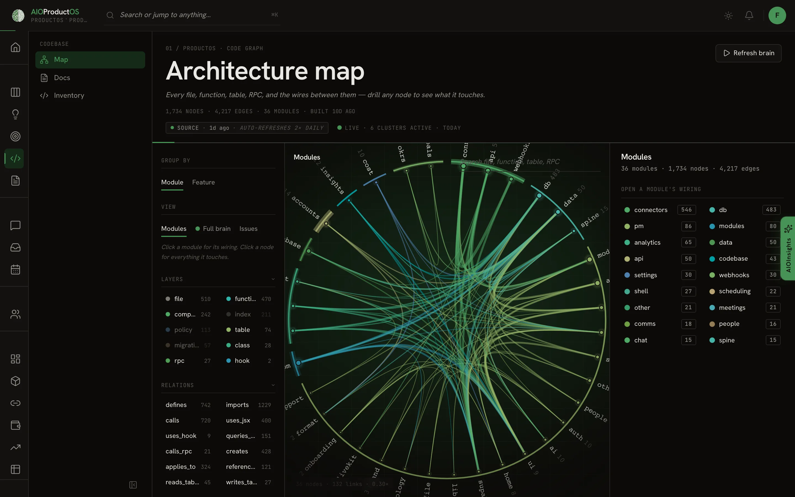The image size is (795, 497).
Task: Open the scheduling module wiring
Action: pos(744,291)
